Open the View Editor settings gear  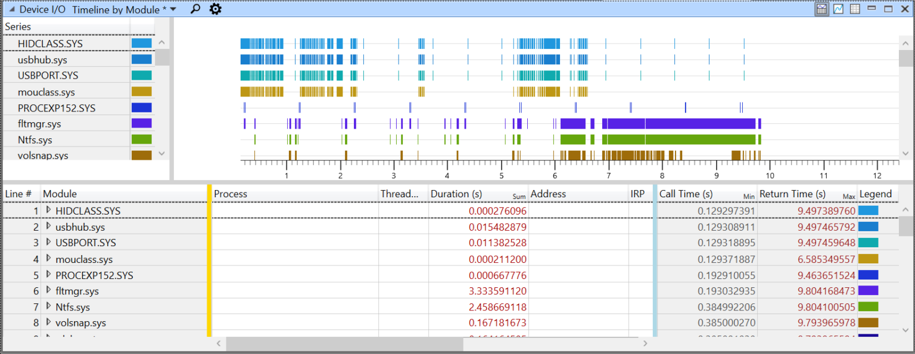215,9
